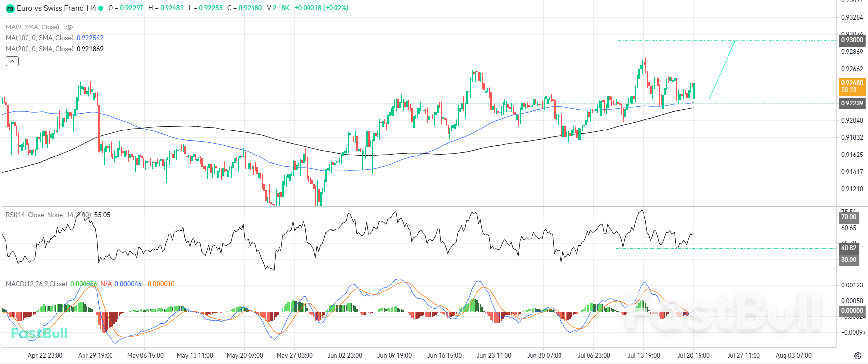
Task: Click the RSI 40.82 level tag
Action: (x=849, y=248)
